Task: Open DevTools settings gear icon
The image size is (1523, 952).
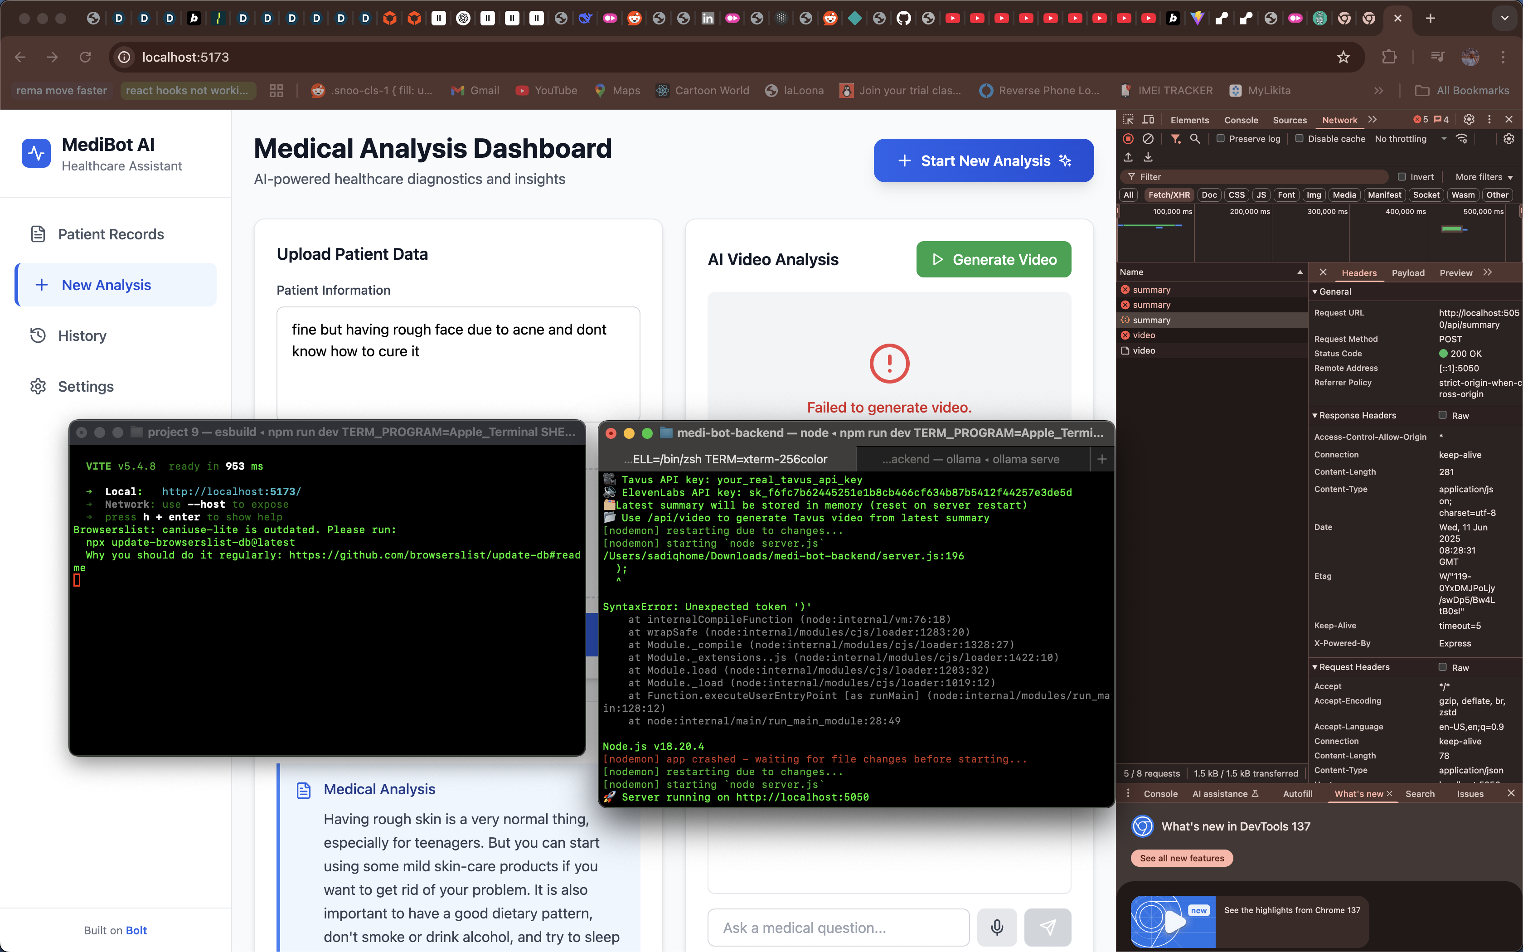Action: pyautogui.click(x=1469, y=120)
